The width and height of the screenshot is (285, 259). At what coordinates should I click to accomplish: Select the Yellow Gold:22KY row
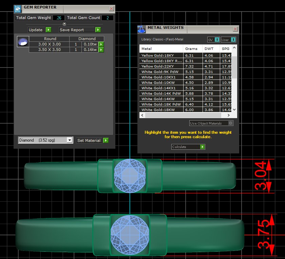click(x=185, y=67)
